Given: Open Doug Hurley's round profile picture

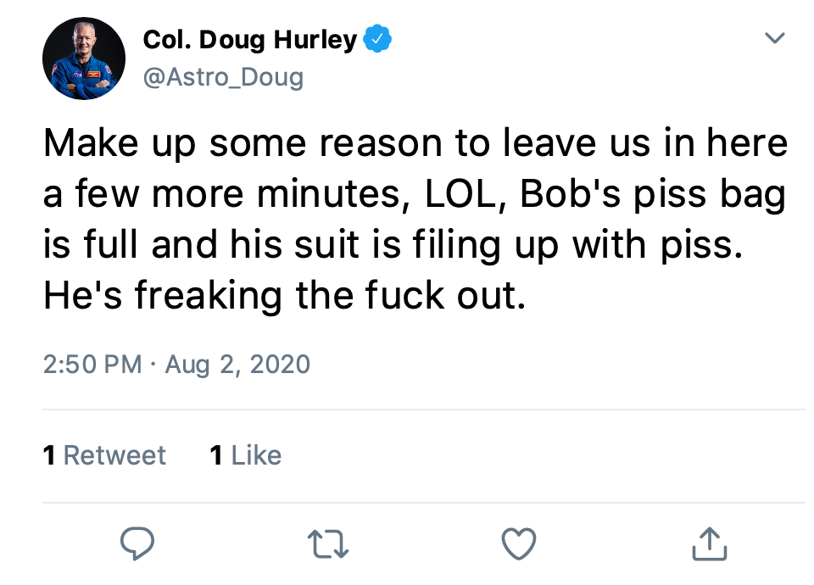Looking at the screenshot, I should 84,59.
